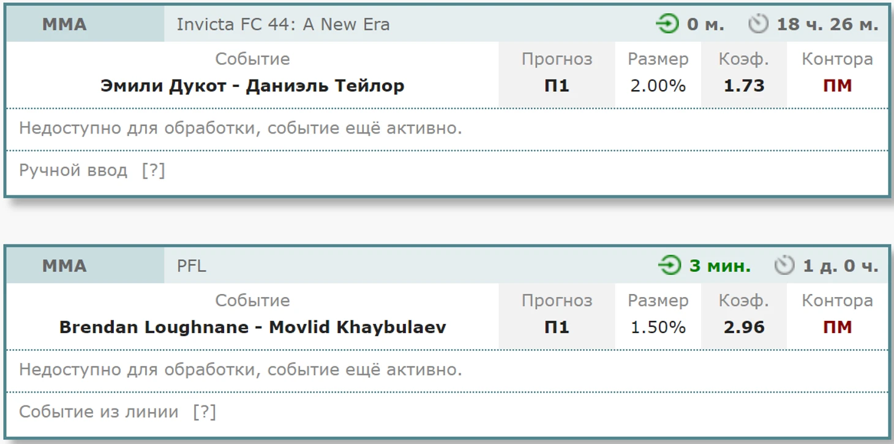This screenshot has height=444, width=894.
Task: Open Invicta FC 44: A New Era tournament
Action: tap(283, 24)
